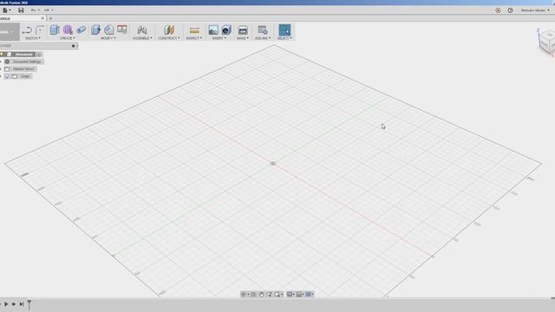
Task: Select the Split Body modify tool
Action: click(122, 29)
